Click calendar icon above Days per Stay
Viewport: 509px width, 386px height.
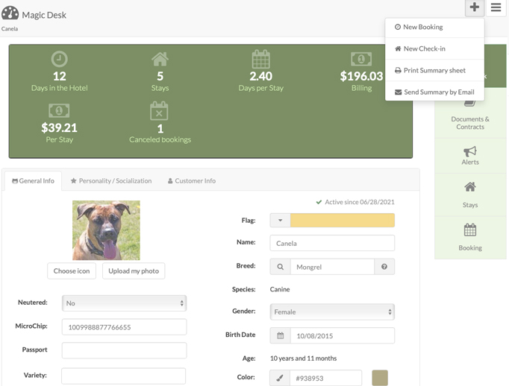pyautogui.click(x=261, y=59)
